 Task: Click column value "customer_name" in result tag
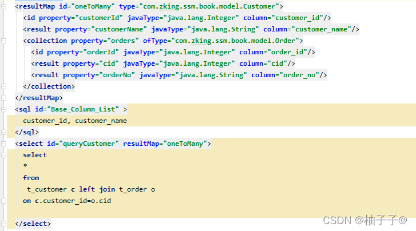[321, 29]
